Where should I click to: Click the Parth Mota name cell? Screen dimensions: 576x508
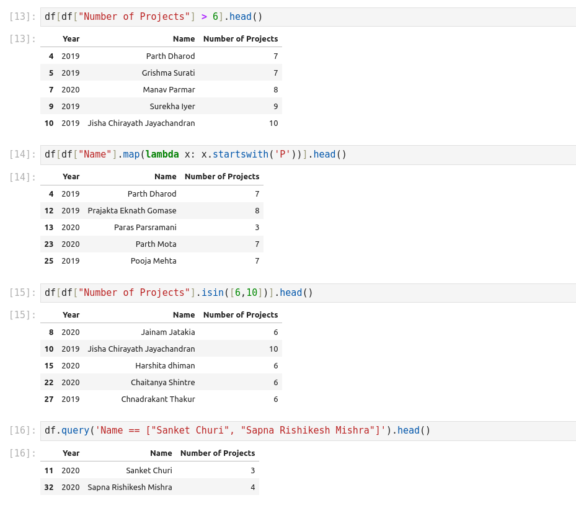156,244
